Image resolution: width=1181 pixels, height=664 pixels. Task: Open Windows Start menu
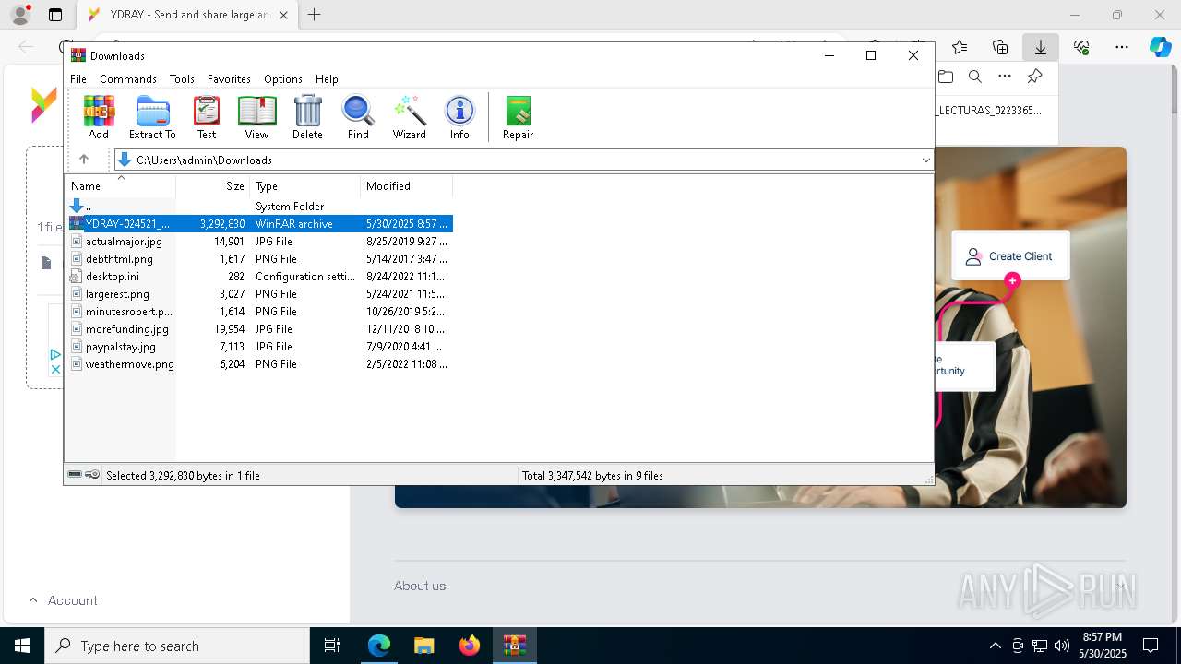[x=22, y=646]
